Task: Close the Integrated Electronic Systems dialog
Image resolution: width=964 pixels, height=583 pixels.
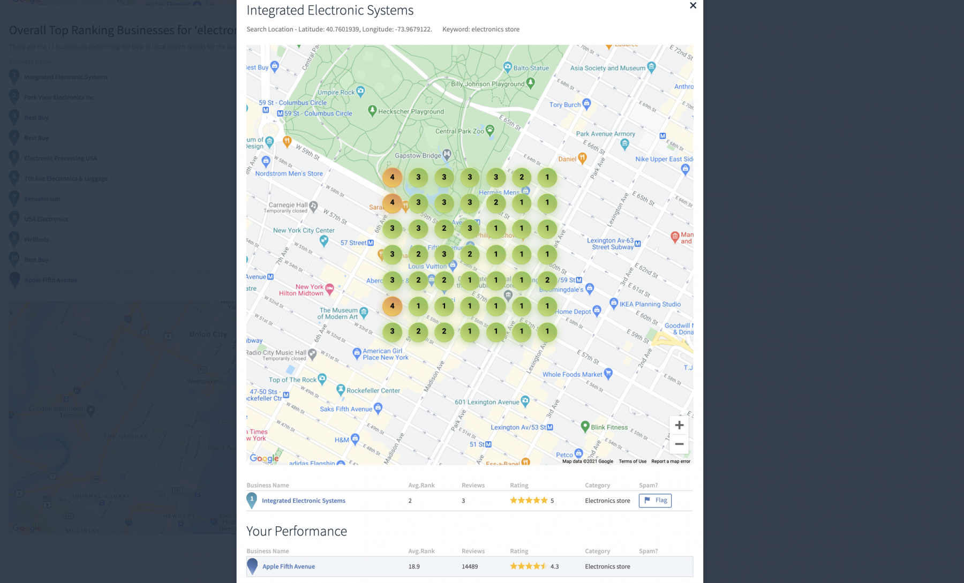Action: [x=693, y=6]
